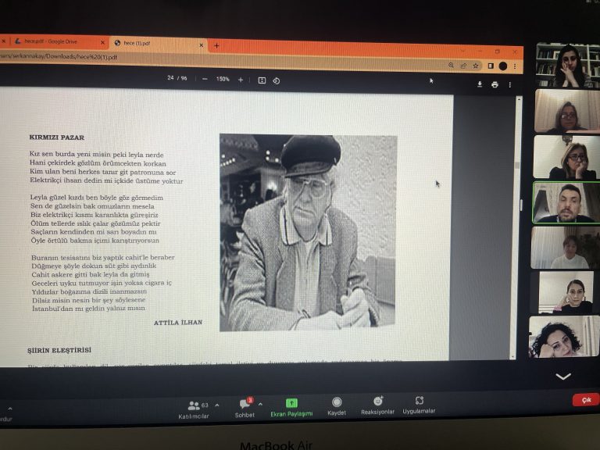Zoom out the PDF with the minus button
The image size is (600, 450).
pos(205,79)
